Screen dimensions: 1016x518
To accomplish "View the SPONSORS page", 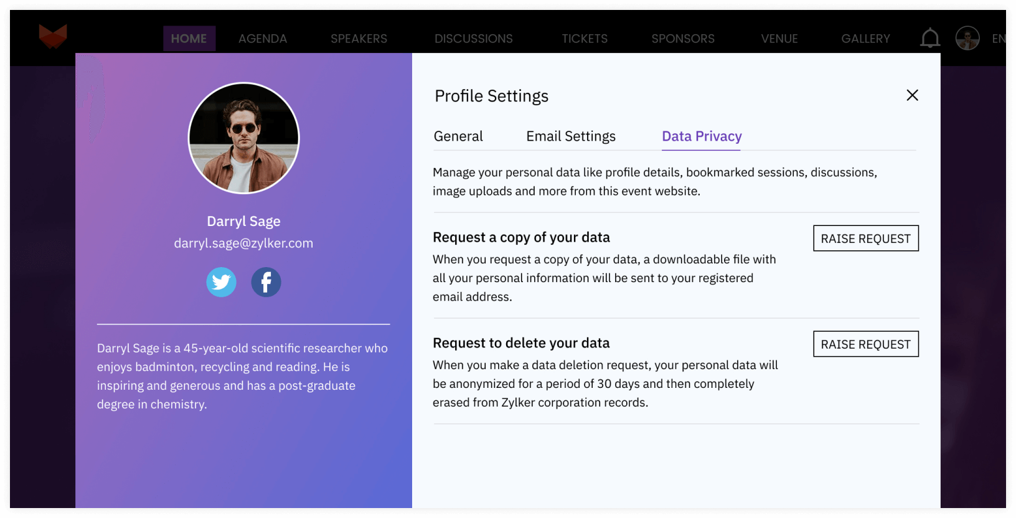I will coord(683,38).
